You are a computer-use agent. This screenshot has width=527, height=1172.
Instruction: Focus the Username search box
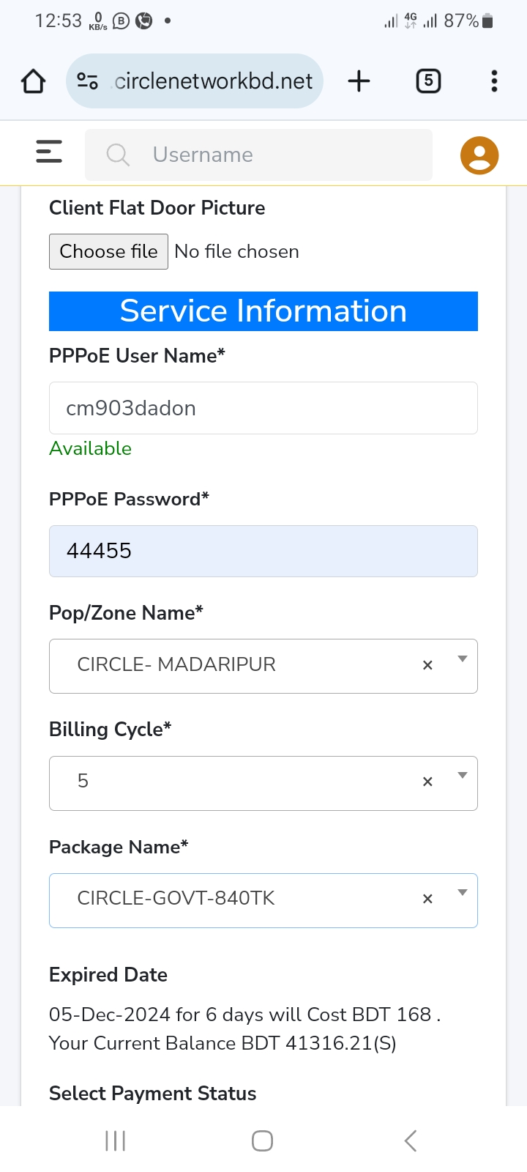(x=258, y=155)
